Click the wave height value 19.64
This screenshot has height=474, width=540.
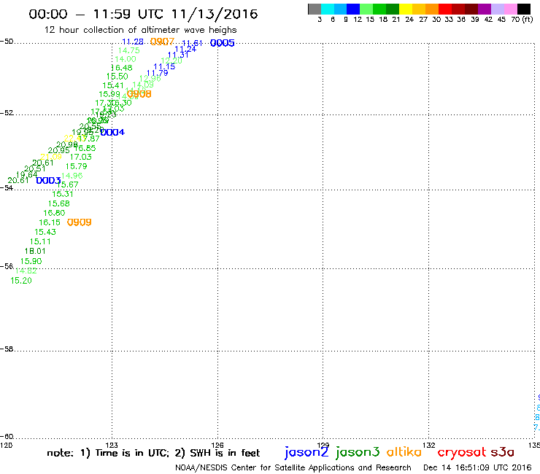coord(27,175)
